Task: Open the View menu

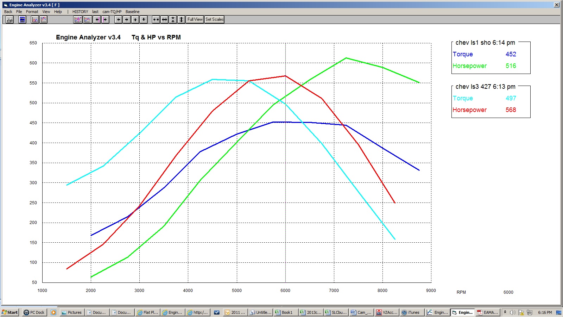Action: click(x=46, y=12)
